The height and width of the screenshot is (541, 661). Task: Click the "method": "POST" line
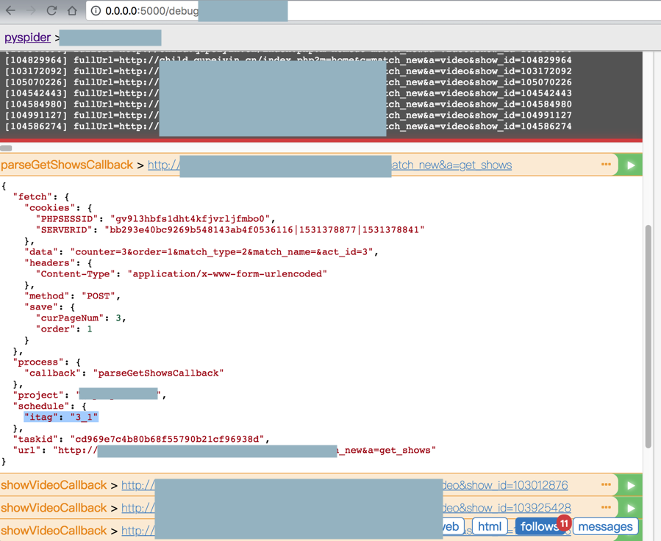pyautogui.click(x=72, y=295)
